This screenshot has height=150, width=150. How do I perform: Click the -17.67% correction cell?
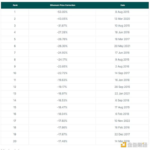pyautogui.click(x=62, y=134)
